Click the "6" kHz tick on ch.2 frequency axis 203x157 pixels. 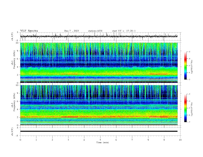pos(18,101)
